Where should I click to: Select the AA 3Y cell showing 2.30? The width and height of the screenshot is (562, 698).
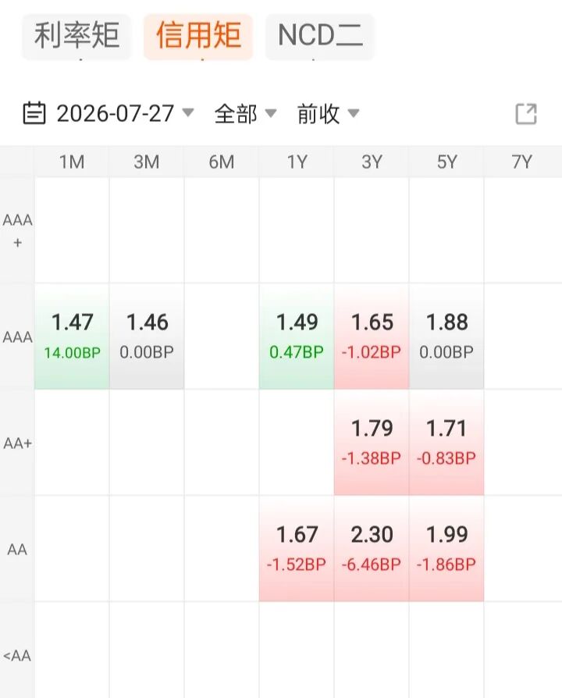click(372, 548)
